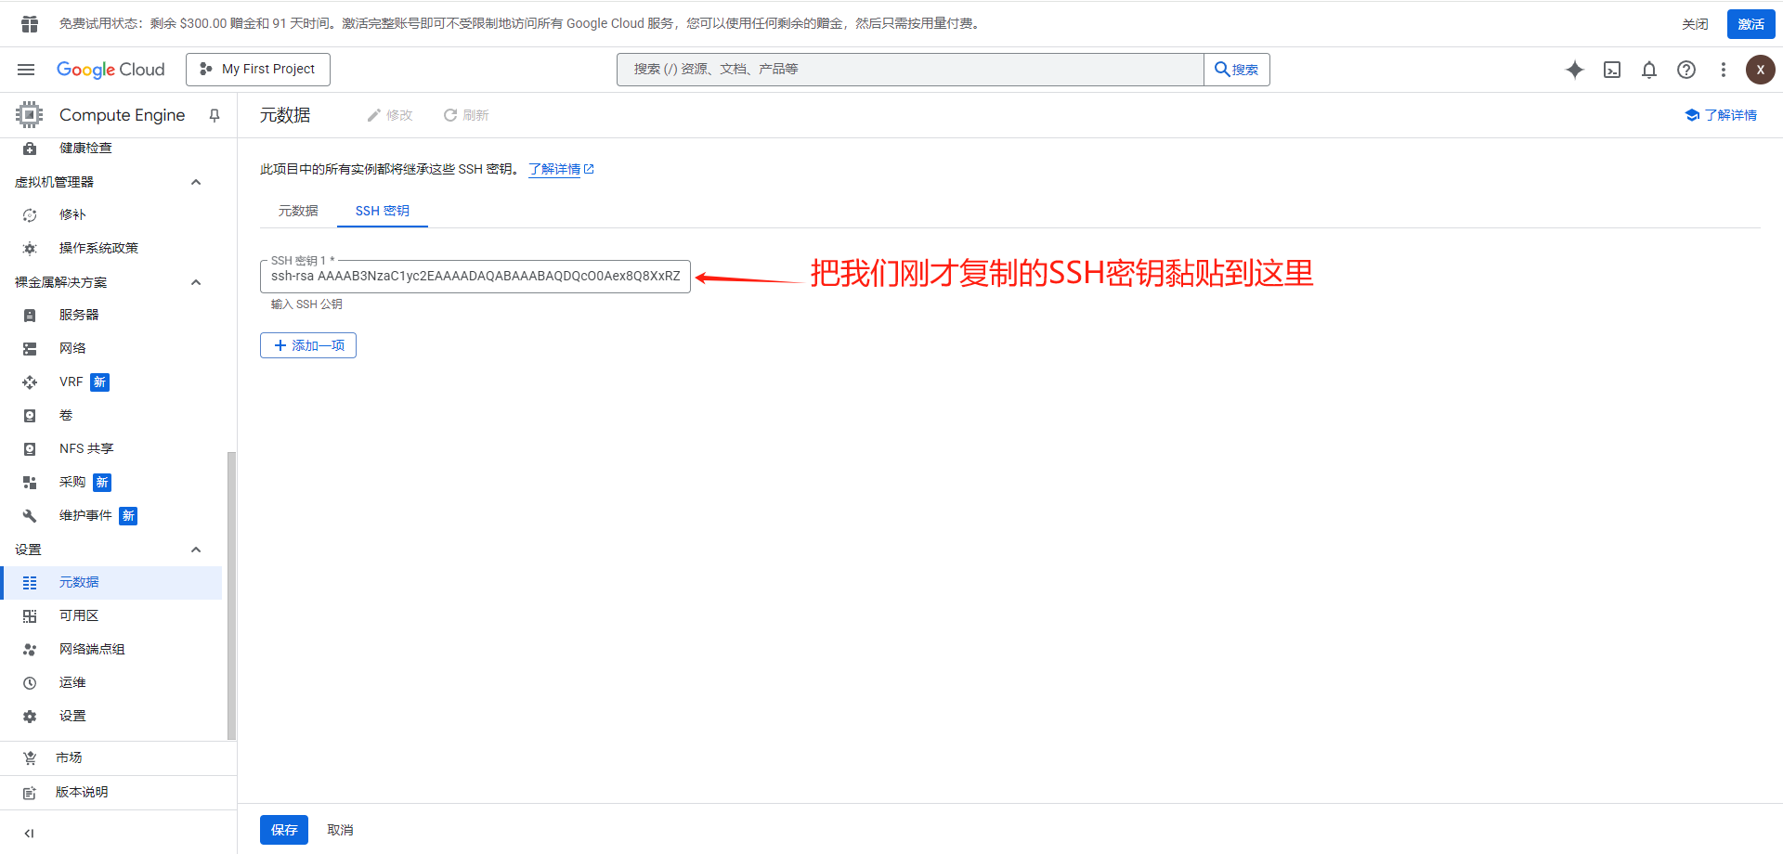Click the Marketplace cart icon
Screen dimensions: 1783x854
coord(30,758)
